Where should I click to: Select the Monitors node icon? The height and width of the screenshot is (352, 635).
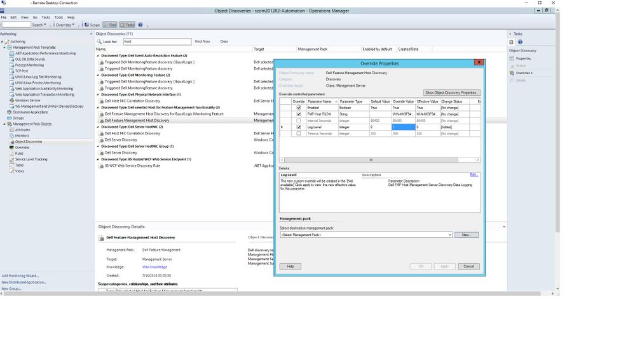[x=11, y=136]
